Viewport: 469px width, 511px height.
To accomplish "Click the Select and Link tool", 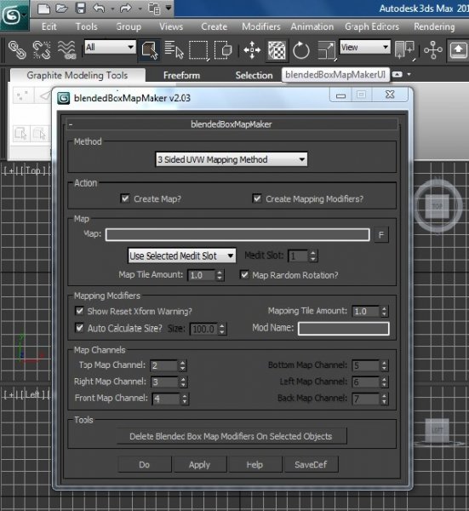I will coord(17,50).
